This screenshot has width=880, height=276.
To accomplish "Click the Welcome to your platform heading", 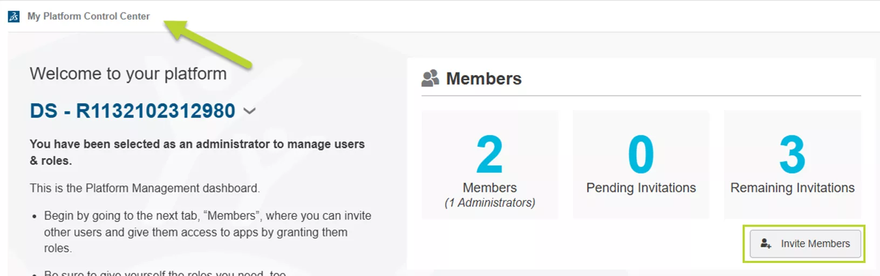I will tap(128, 73).
